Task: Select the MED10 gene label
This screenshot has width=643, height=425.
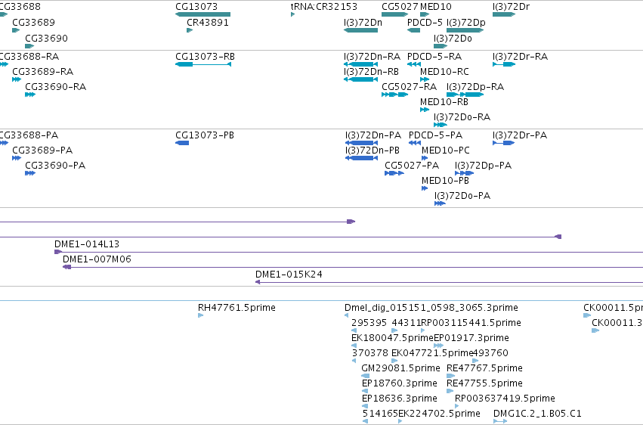Action: click(x=436, y=7)
